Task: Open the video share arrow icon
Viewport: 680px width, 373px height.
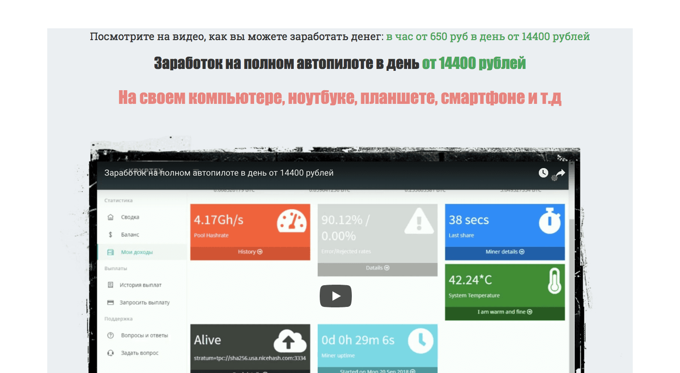Action: (560, 173)
